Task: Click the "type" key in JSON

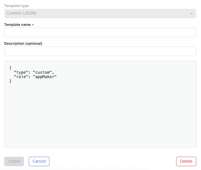Action: coord(21,72)
